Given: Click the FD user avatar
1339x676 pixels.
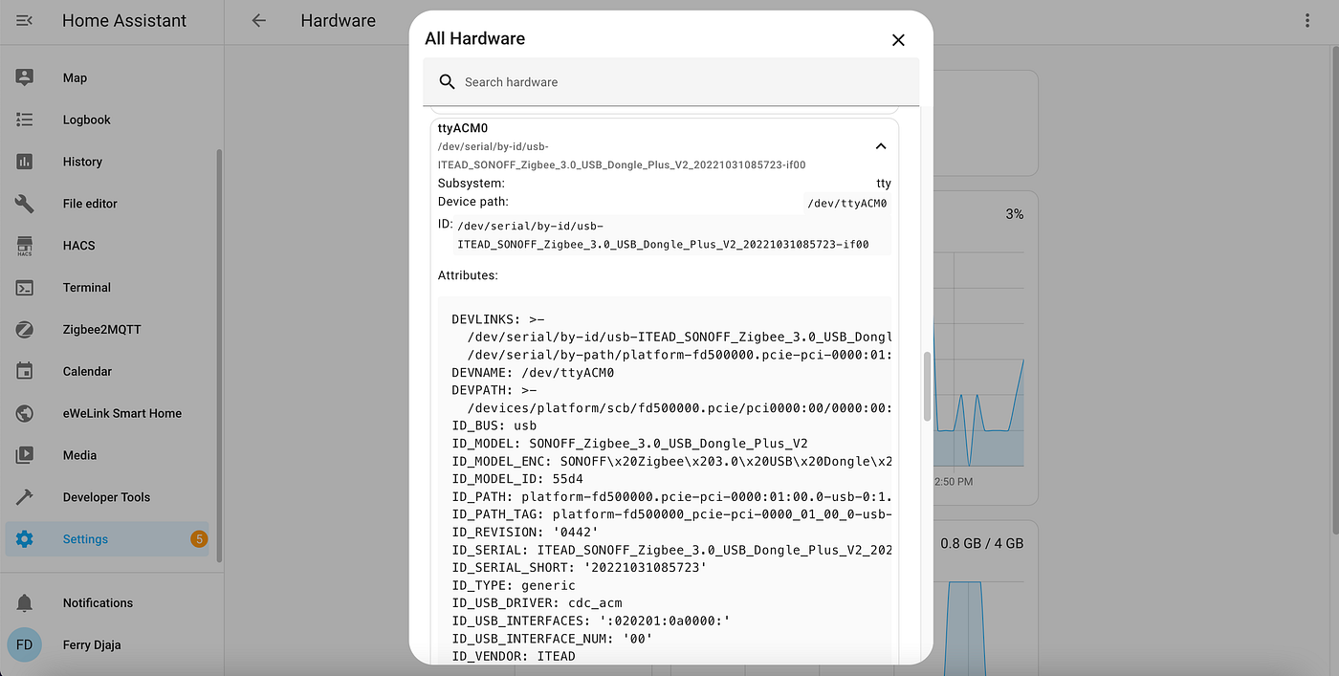Looking at the screenshot, I should tap(25, 644).
